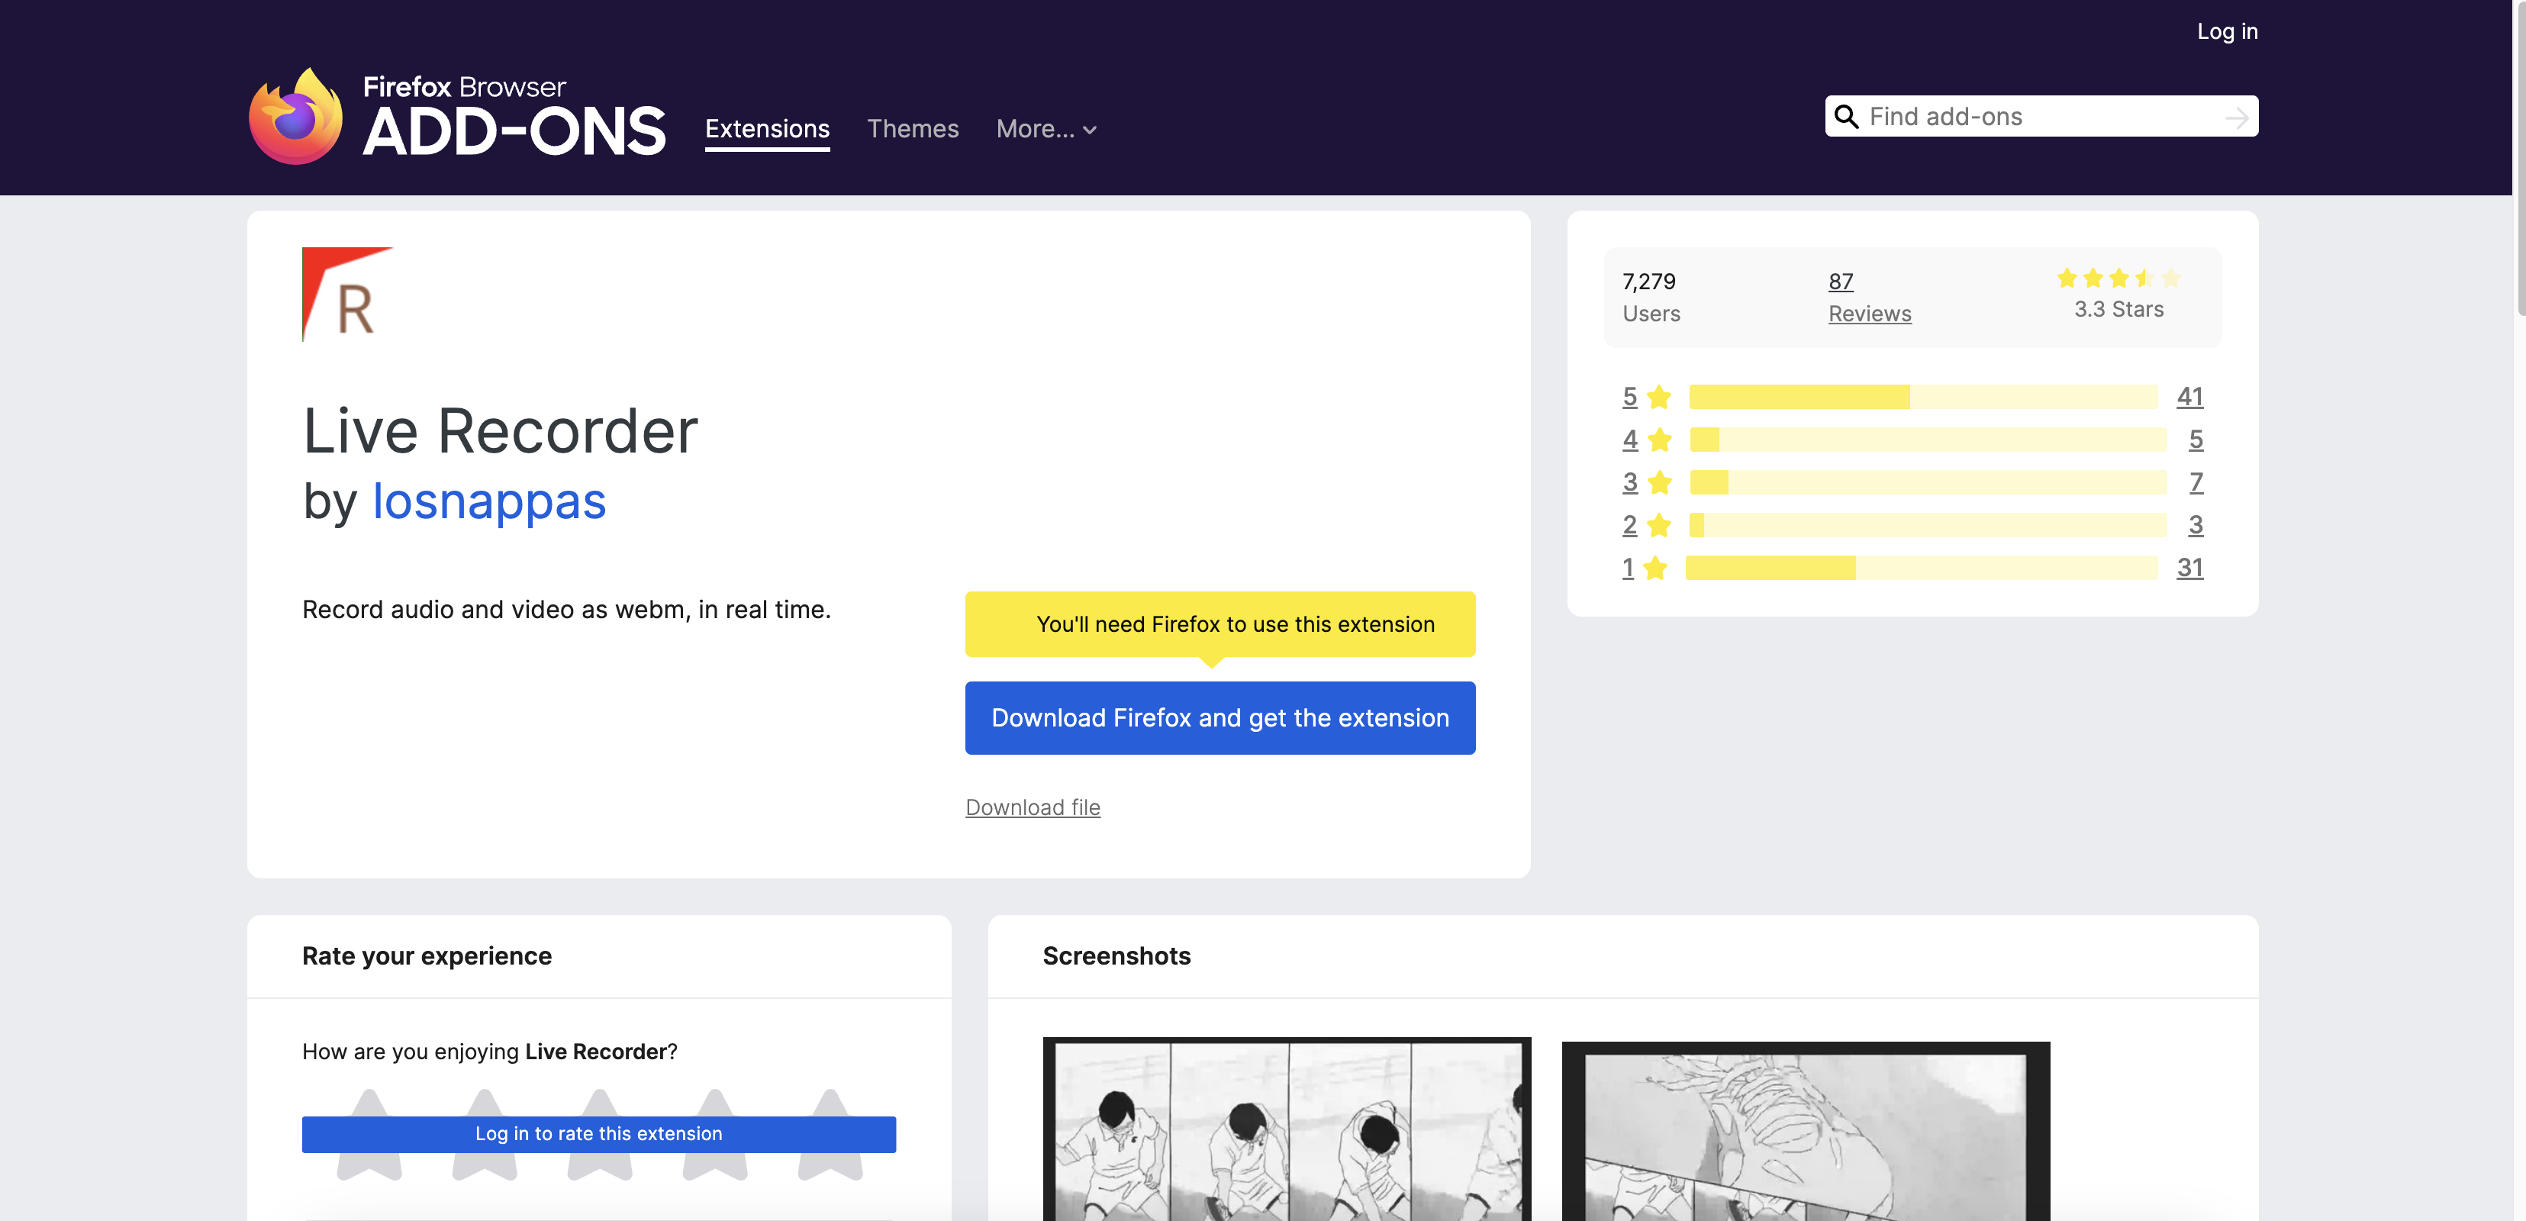Click the star icon in the 4-star row
Screen dimensions: 2526x1221
click(1659, 440)
